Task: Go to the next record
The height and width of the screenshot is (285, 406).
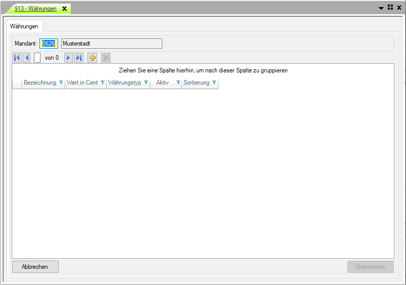Action: pyautogui.click(x=68, y=58)
